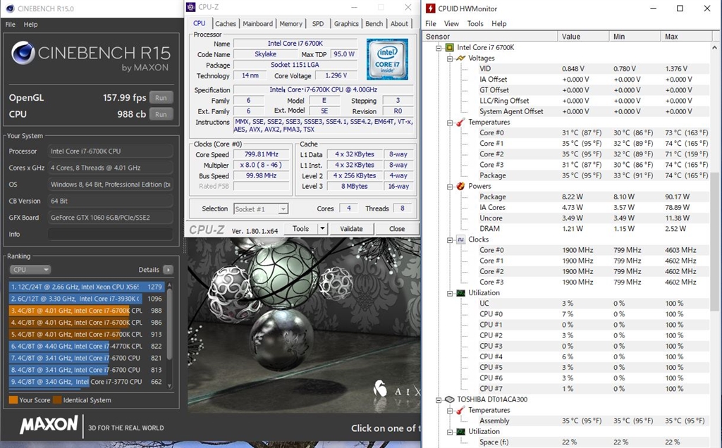Select the VID voltage row
The height and width of the screenshot is (448, 722).
(x=594, y=68)
